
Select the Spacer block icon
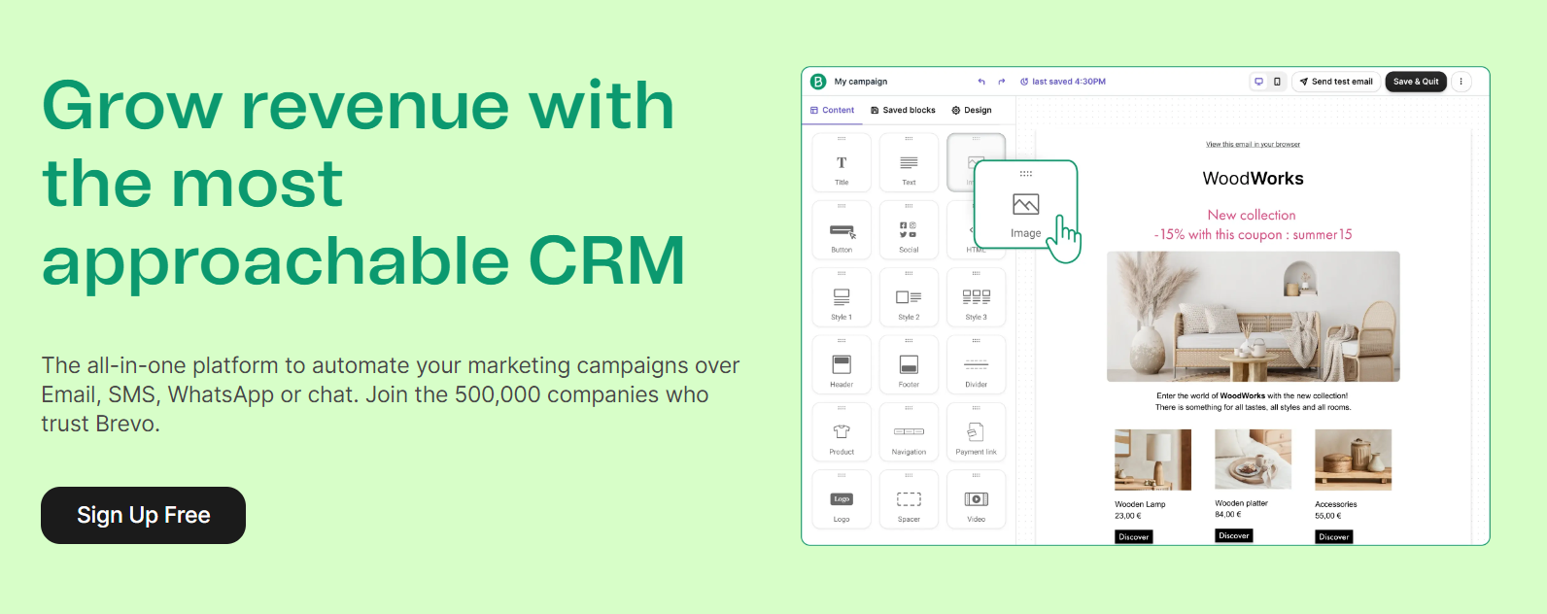point(909,499)
